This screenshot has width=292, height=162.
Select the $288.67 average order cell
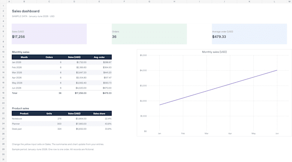coord(99,62)
